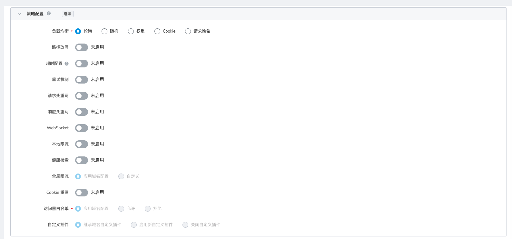Image resolution: width=512 pixels, height=239 pixels.
Task: Turn on WebSocket switch
Action: (x=82, y=128)
